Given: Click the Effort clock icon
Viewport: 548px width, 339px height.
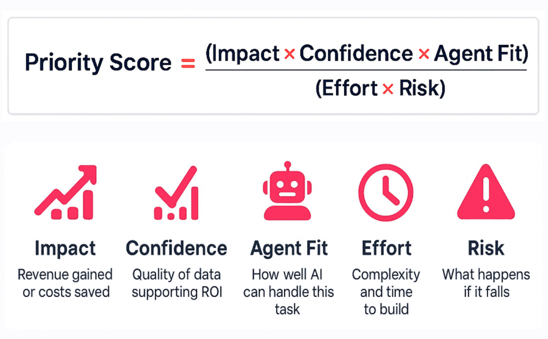Looking at the screenshot, I should 385,192.
